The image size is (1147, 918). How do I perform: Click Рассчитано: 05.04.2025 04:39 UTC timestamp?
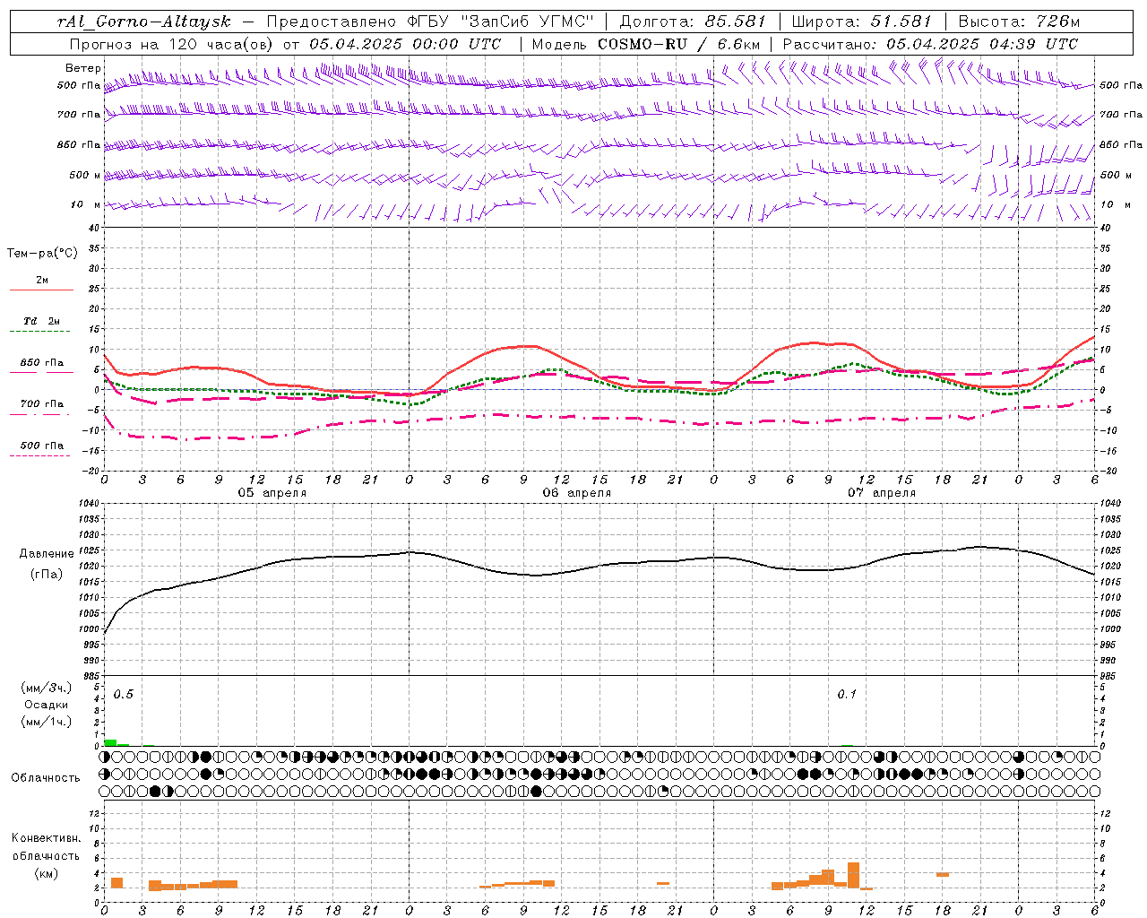[x=930, y=43]
